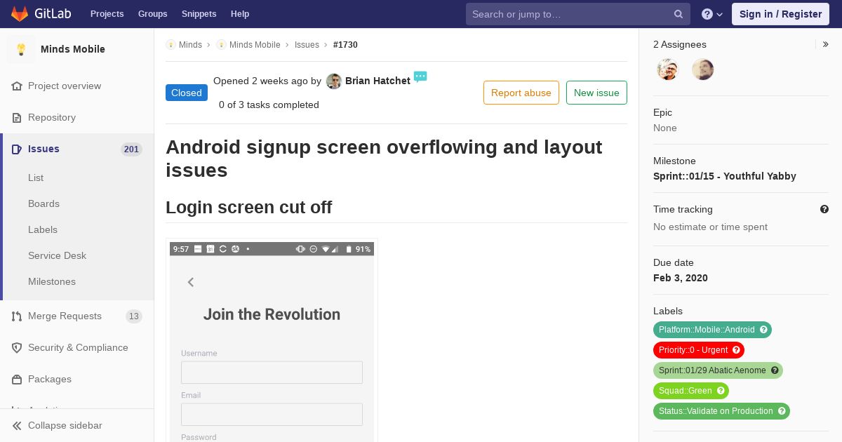Click the Time tracking help icon
The width and height of the screenshot is (842, 442).
coord(824,209)
